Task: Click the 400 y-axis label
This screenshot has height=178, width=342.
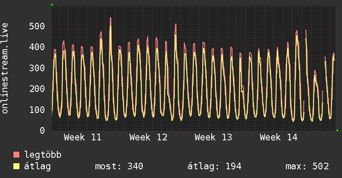Action: 37,47
